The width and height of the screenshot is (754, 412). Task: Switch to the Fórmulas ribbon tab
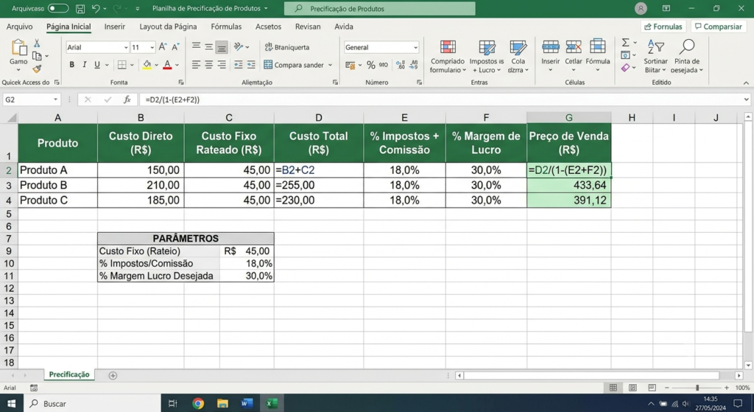226,27
